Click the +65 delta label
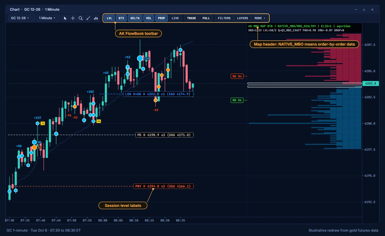The height and width of the screenshot is (236, 385). click(x=106, y=73)
